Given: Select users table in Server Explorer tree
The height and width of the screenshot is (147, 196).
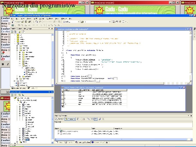Looking at the screenshot, I should pos(27,140).
